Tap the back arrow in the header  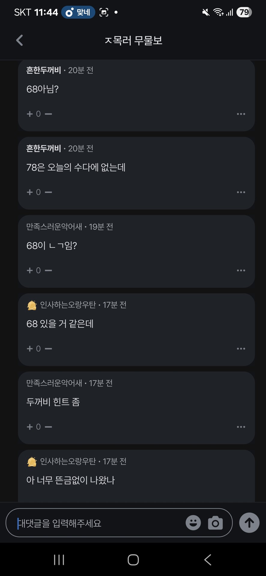20,40
